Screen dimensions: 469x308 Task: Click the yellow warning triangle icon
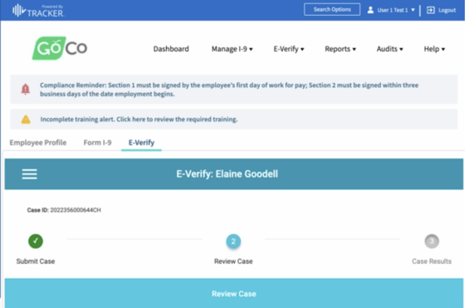tap(26, 120)
